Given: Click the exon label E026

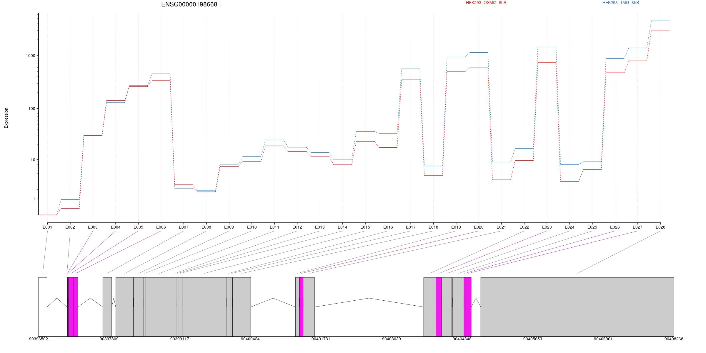Looking at the screenshot, I should tap(615, 227).
